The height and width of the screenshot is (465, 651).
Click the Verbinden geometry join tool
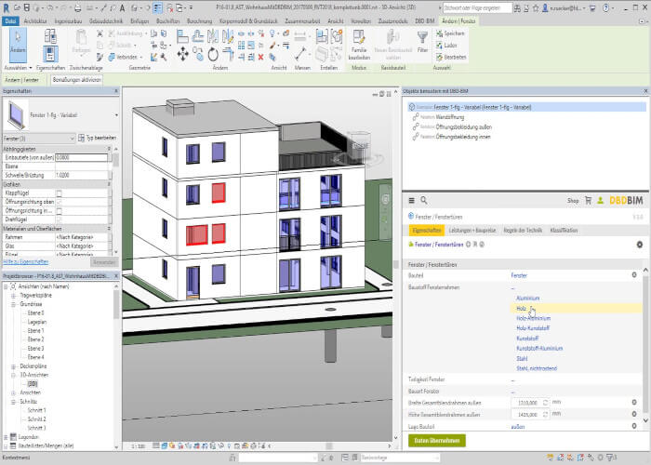pyautogui.click(x=124, y=57)
